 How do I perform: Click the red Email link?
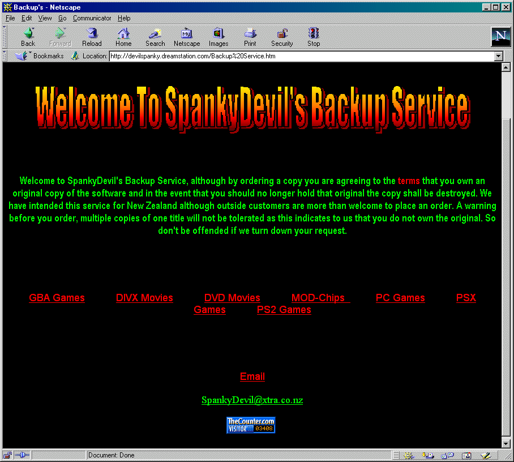coord(252,377)
